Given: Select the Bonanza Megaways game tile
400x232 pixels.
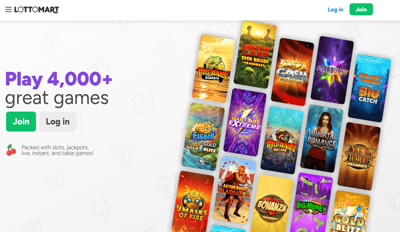Looking at the screenshot, I should (272, 203).
